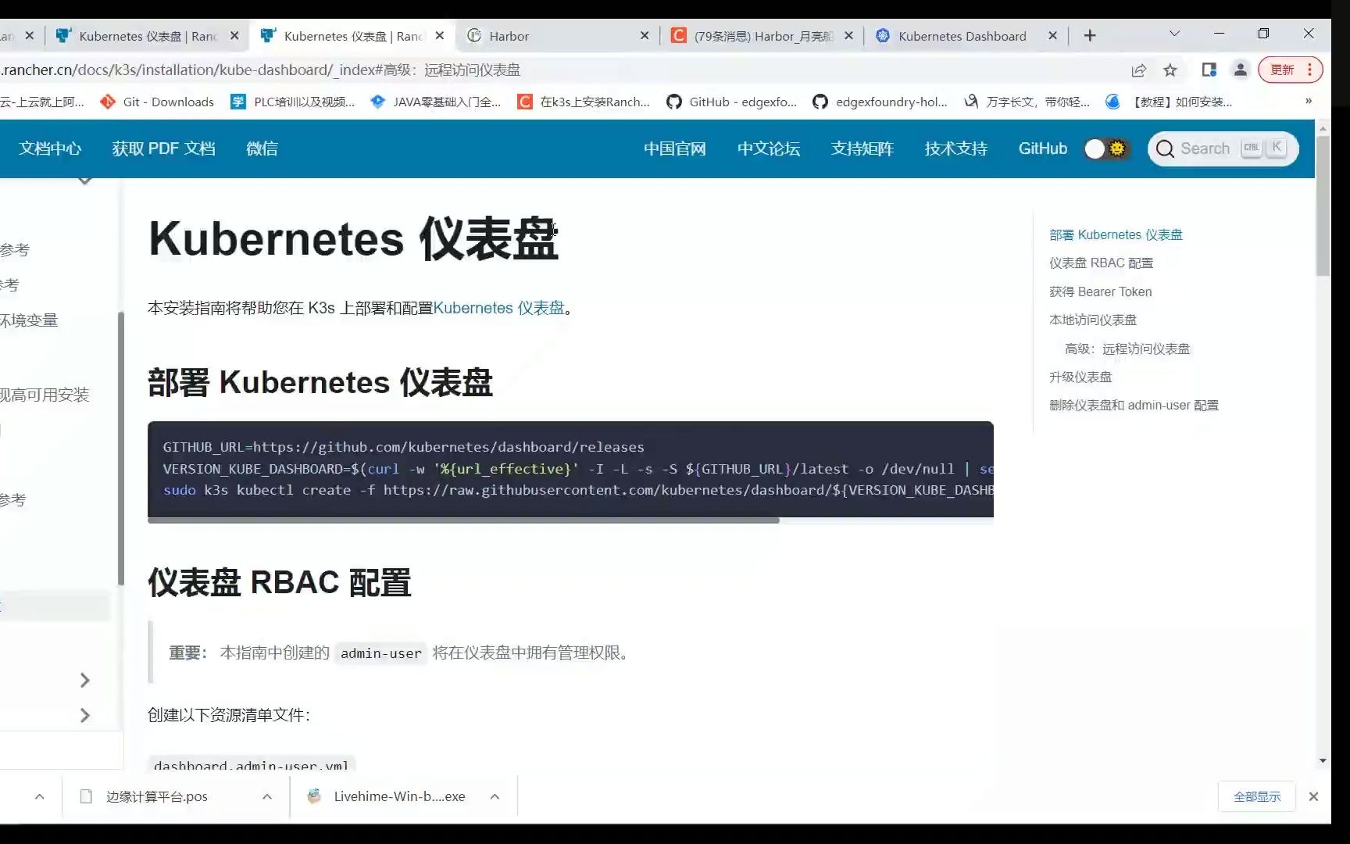
Task: Go to 文档中心 in the navbar
Action: tap(50, 148)
